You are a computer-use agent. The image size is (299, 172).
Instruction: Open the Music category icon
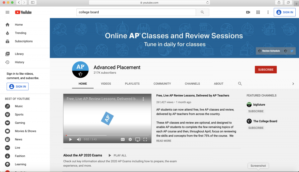(x=7, y=106)
